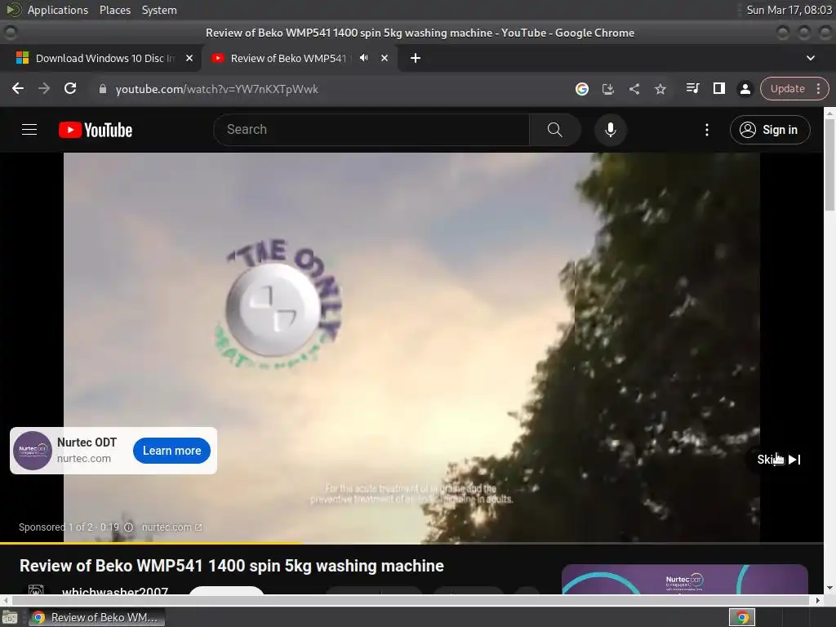Screen dimensions: 836x627
Task: Click the address bar URL
Action: point(216,89)
